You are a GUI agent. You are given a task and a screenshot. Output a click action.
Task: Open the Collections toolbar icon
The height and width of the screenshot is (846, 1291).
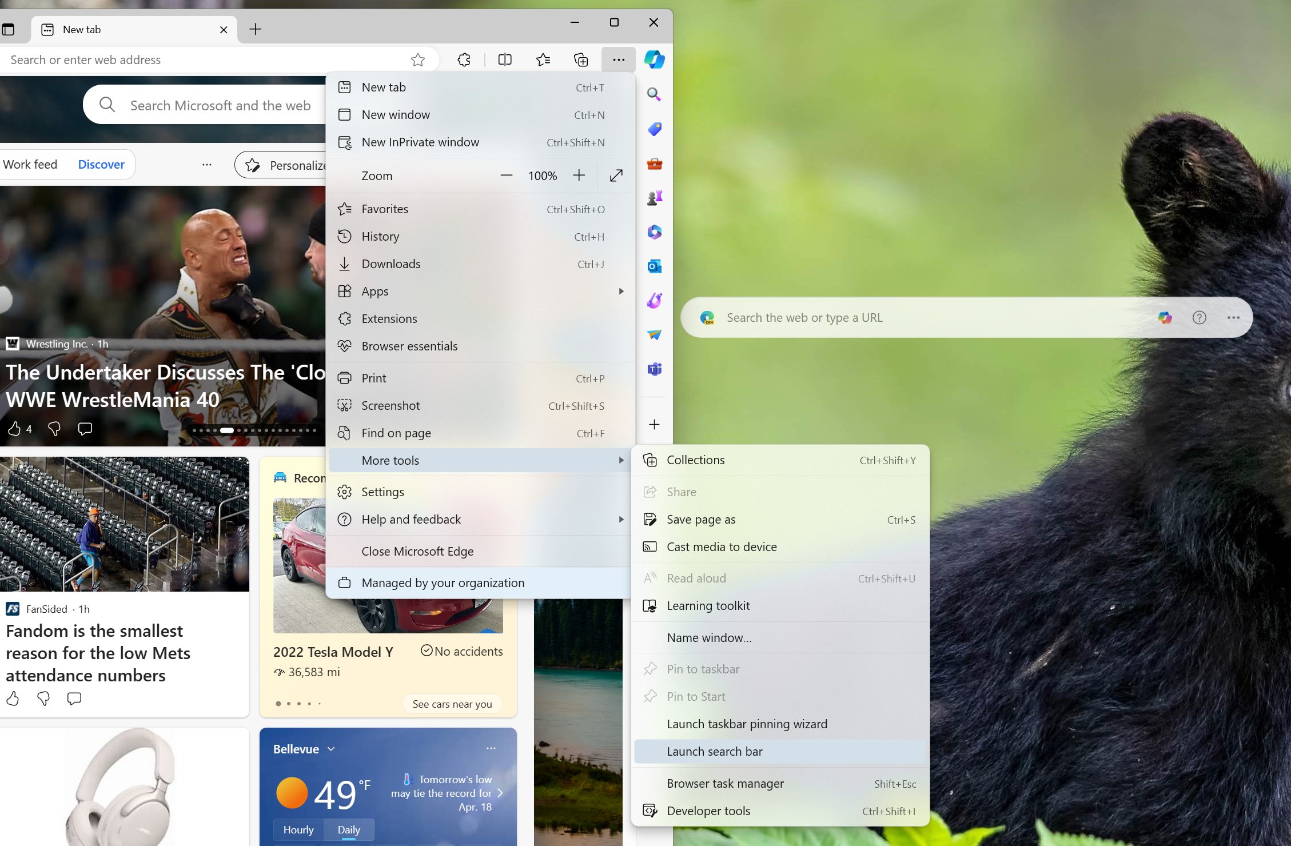tap(581, 59)
